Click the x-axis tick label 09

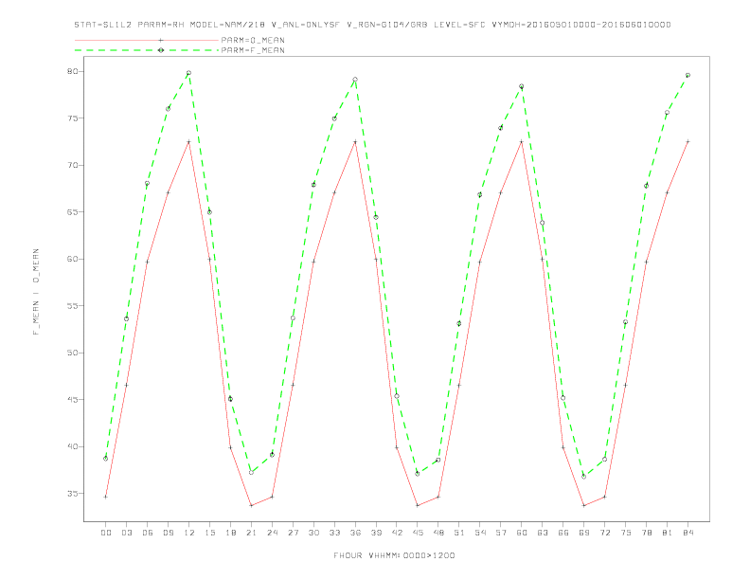[x=168, y=533]
